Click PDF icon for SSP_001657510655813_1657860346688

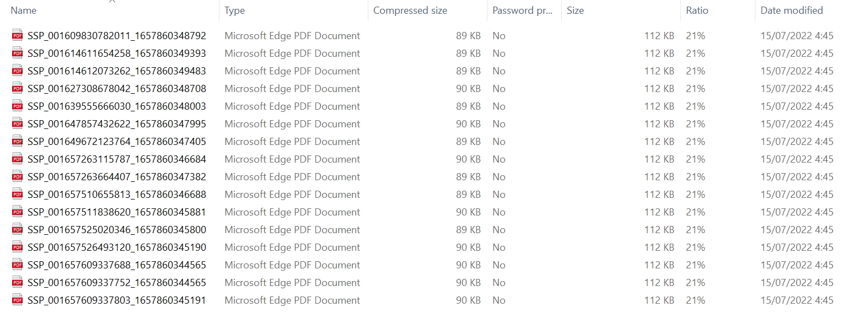(17, 195)
